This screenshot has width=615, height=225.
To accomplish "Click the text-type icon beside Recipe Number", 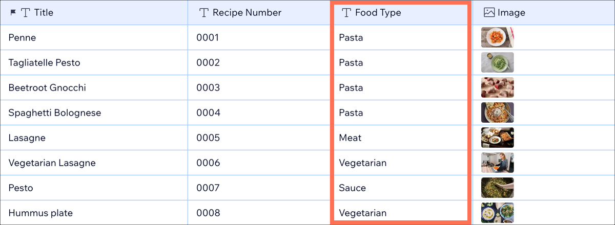I will tap(204, 12).
